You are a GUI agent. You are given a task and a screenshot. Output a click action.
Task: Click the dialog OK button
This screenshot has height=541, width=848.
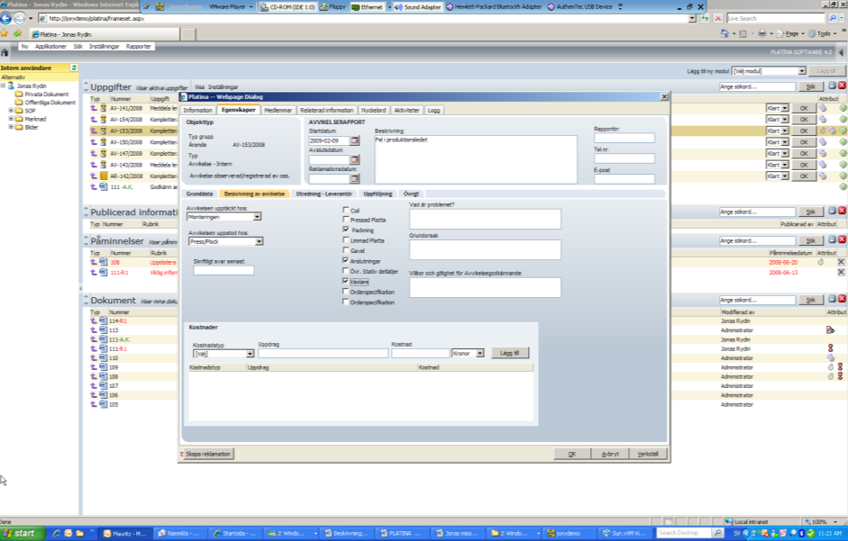coord(571,454)
